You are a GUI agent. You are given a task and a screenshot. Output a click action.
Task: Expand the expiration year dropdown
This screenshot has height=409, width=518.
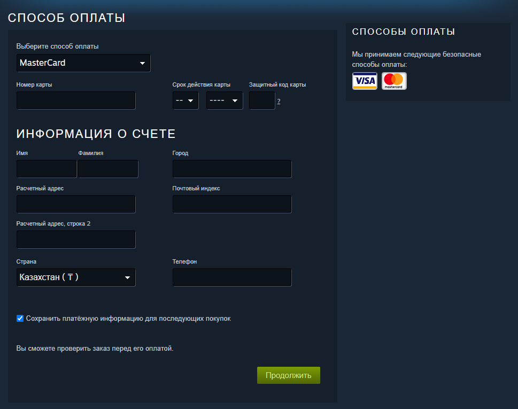coord(225,101)
